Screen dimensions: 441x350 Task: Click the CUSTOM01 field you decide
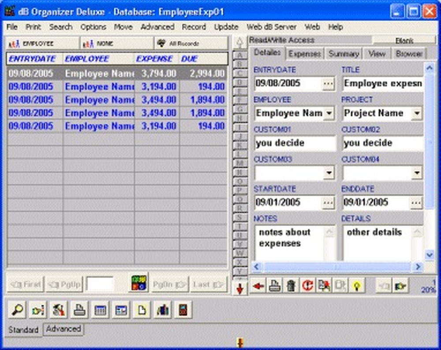coord(295,143)
